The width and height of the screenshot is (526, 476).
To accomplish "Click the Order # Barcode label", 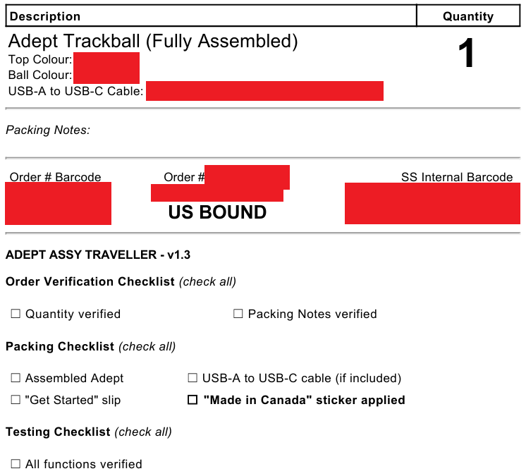I will pos(56,177).
